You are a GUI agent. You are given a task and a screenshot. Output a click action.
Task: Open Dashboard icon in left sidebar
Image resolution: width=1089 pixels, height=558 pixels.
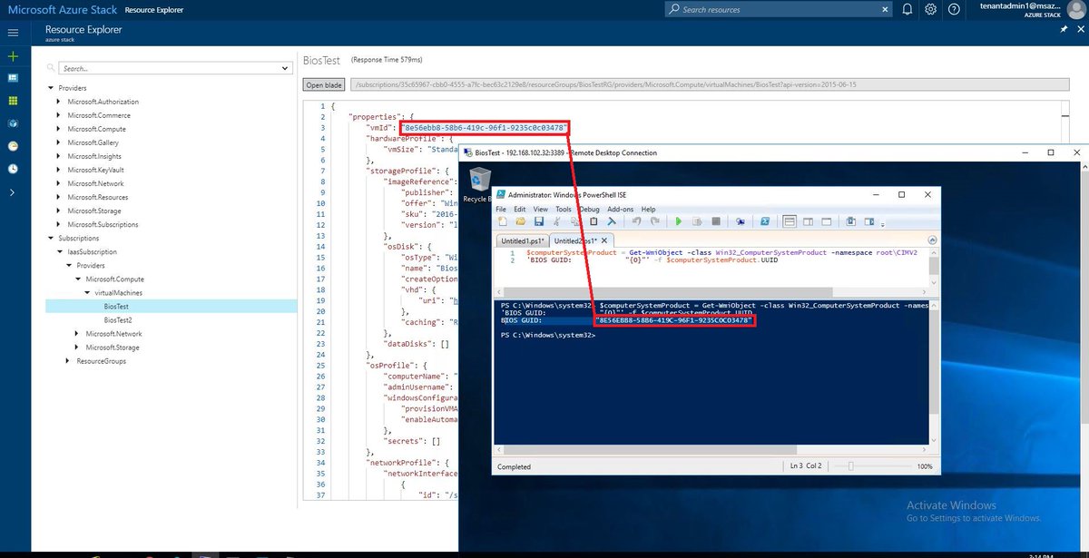[13, 78]
